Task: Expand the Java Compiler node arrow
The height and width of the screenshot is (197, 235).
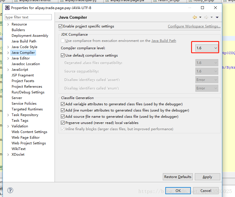Action: point(8,53)
